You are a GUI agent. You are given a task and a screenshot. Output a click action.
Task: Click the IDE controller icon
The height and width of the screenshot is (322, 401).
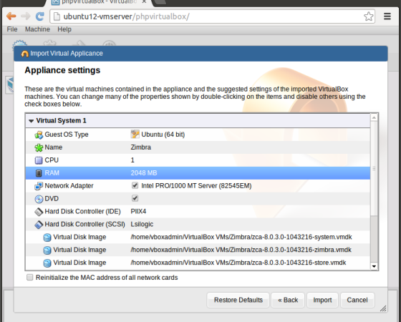(x=39, y=212)
